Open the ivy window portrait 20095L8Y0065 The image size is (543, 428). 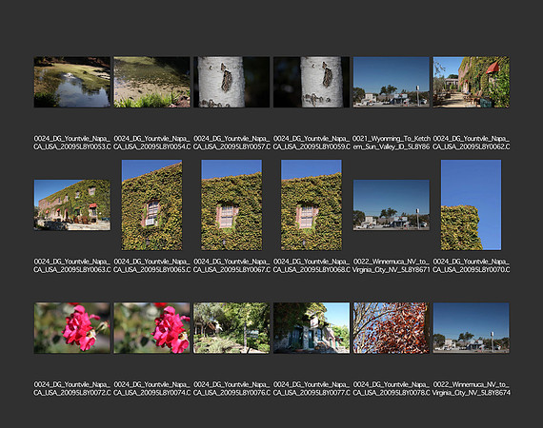(x=151, y=204)
